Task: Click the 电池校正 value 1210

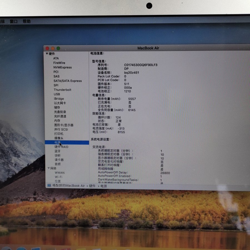Action: 127,91
